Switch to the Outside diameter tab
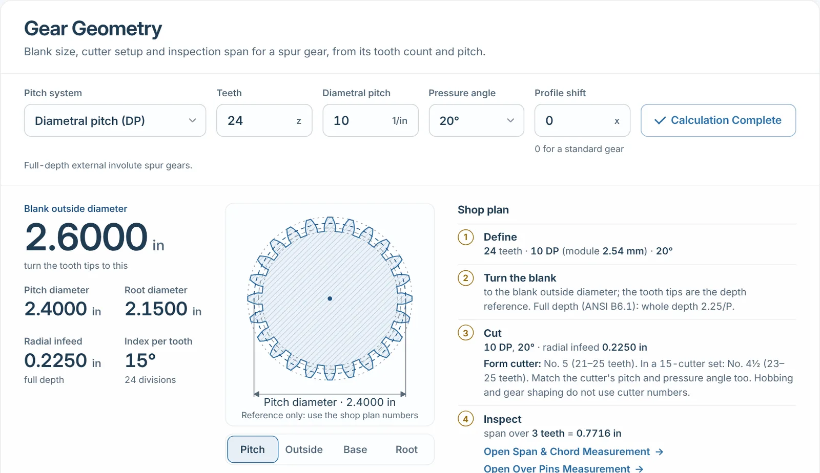This screenshot has height=473, width=820. point(304,449)
